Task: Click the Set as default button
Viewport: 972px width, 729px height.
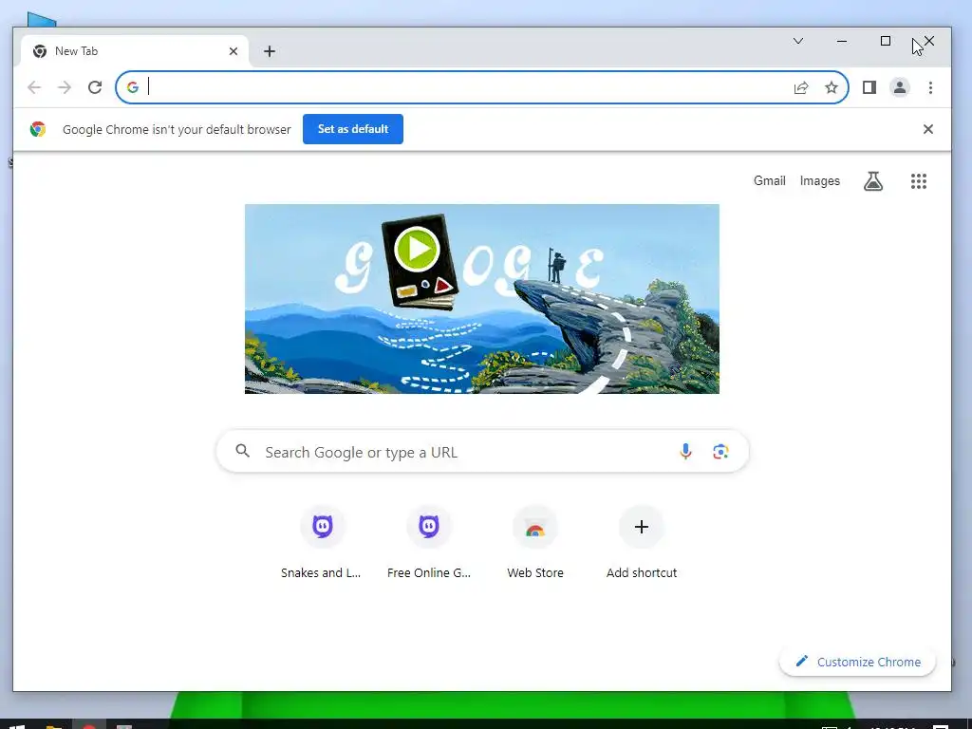Action: pos(353,129)
